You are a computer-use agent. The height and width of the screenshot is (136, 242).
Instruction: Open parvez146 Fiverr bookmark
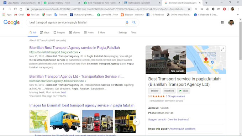(x=107, y=15)
